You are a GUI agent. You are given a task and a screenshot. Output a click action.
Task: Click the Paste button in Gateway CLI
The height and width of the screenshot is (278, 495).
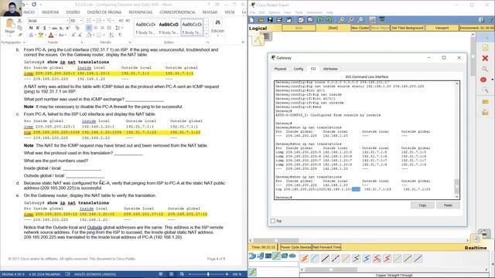coord(448,205)
